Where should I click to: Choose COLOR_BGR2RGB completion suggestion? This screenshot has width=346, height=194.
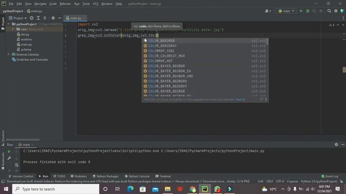point(205,41)
